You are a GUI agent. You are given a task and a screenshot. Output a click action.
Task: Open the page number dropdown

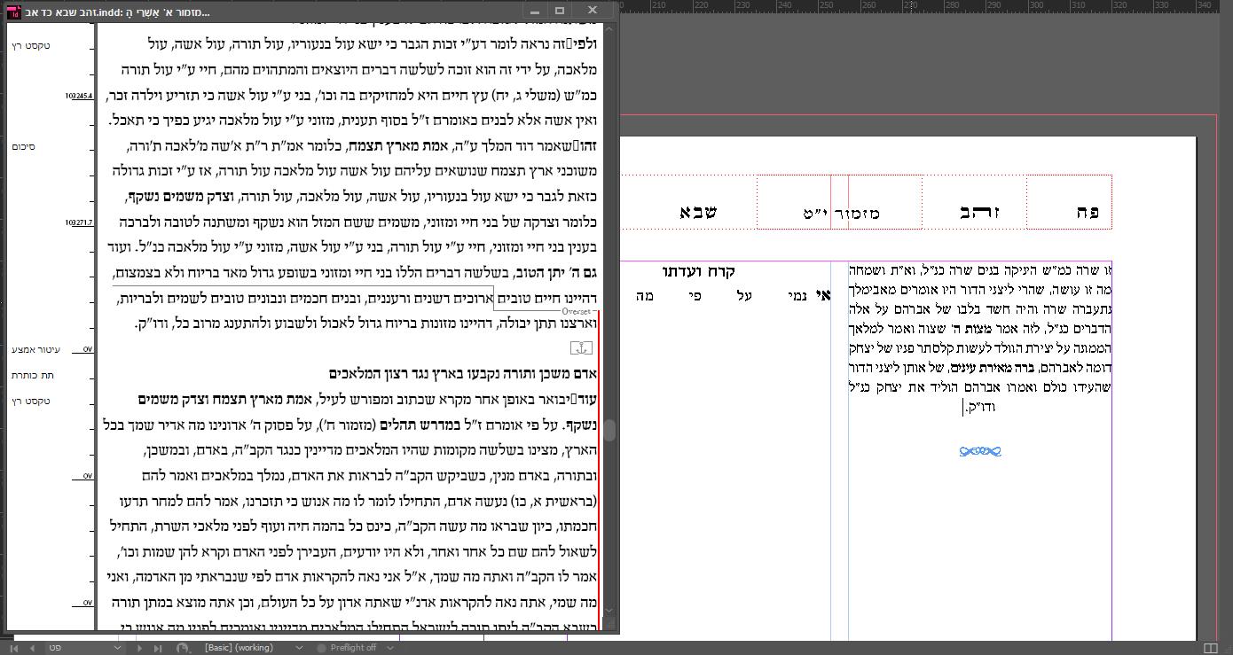coord(117,648)
